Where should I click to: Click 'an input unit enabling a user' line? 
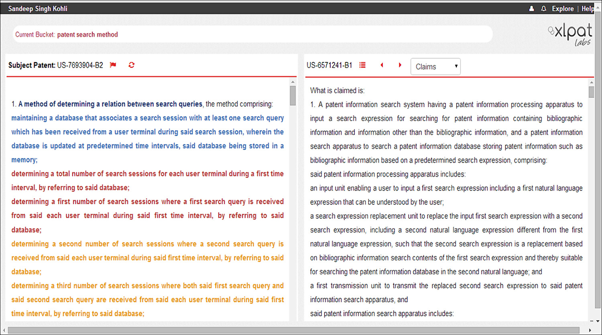tap(446, 188)
